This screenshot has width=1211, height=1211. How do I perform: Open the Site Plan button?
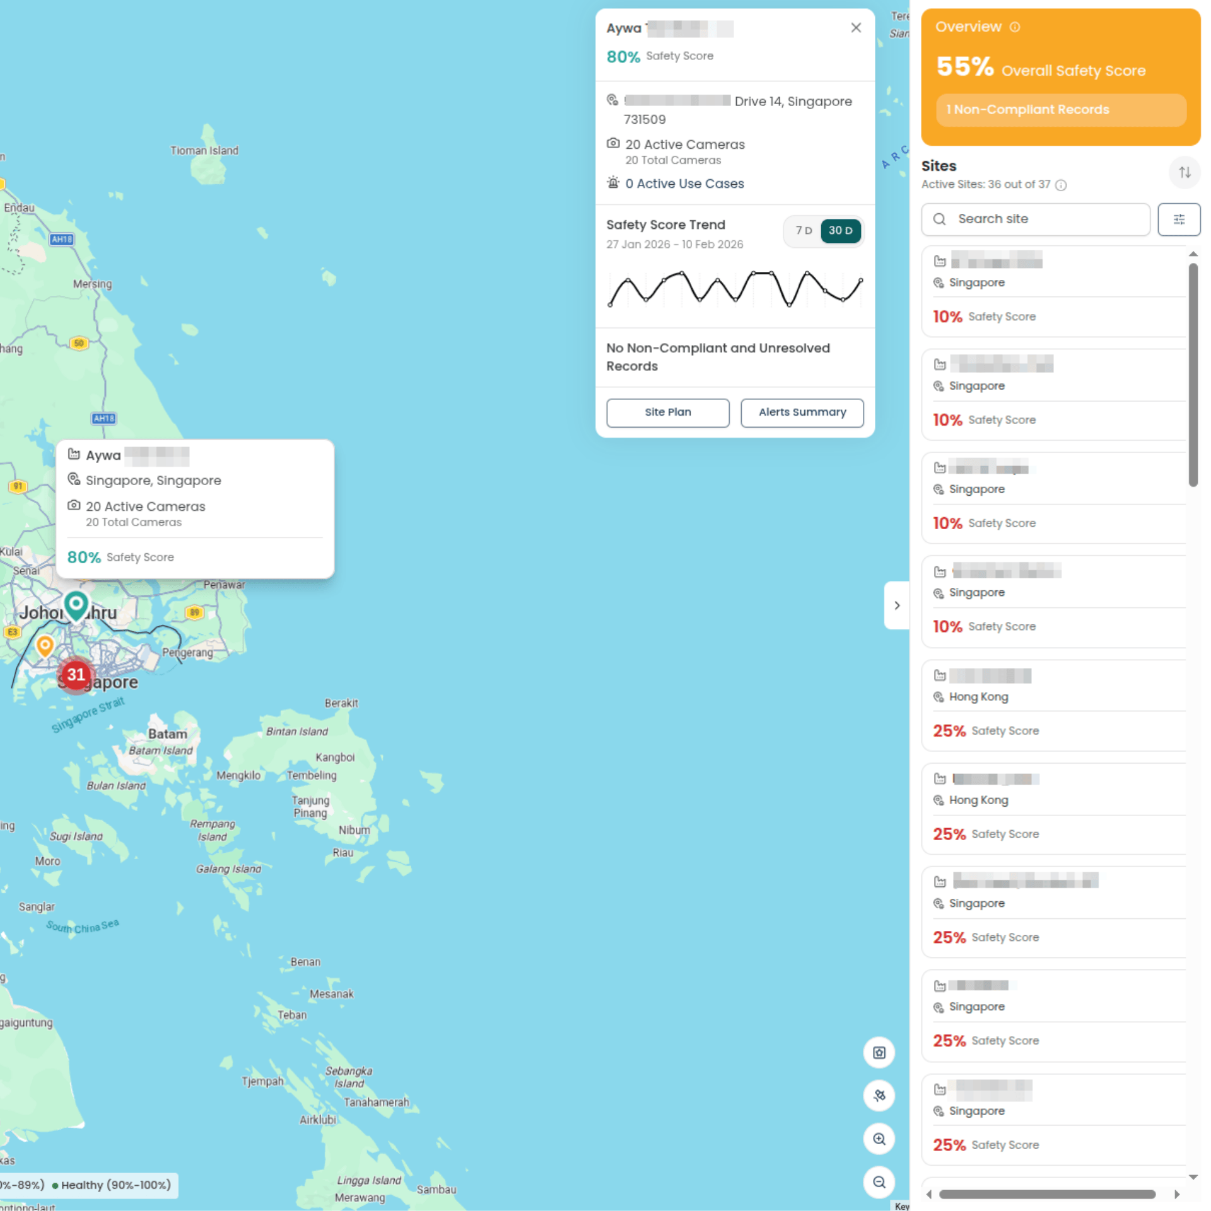667,412
